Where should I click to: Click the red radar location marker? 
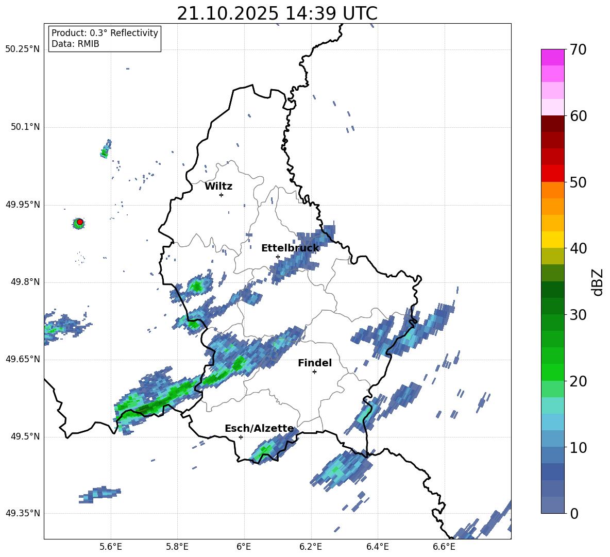point(80,222)
